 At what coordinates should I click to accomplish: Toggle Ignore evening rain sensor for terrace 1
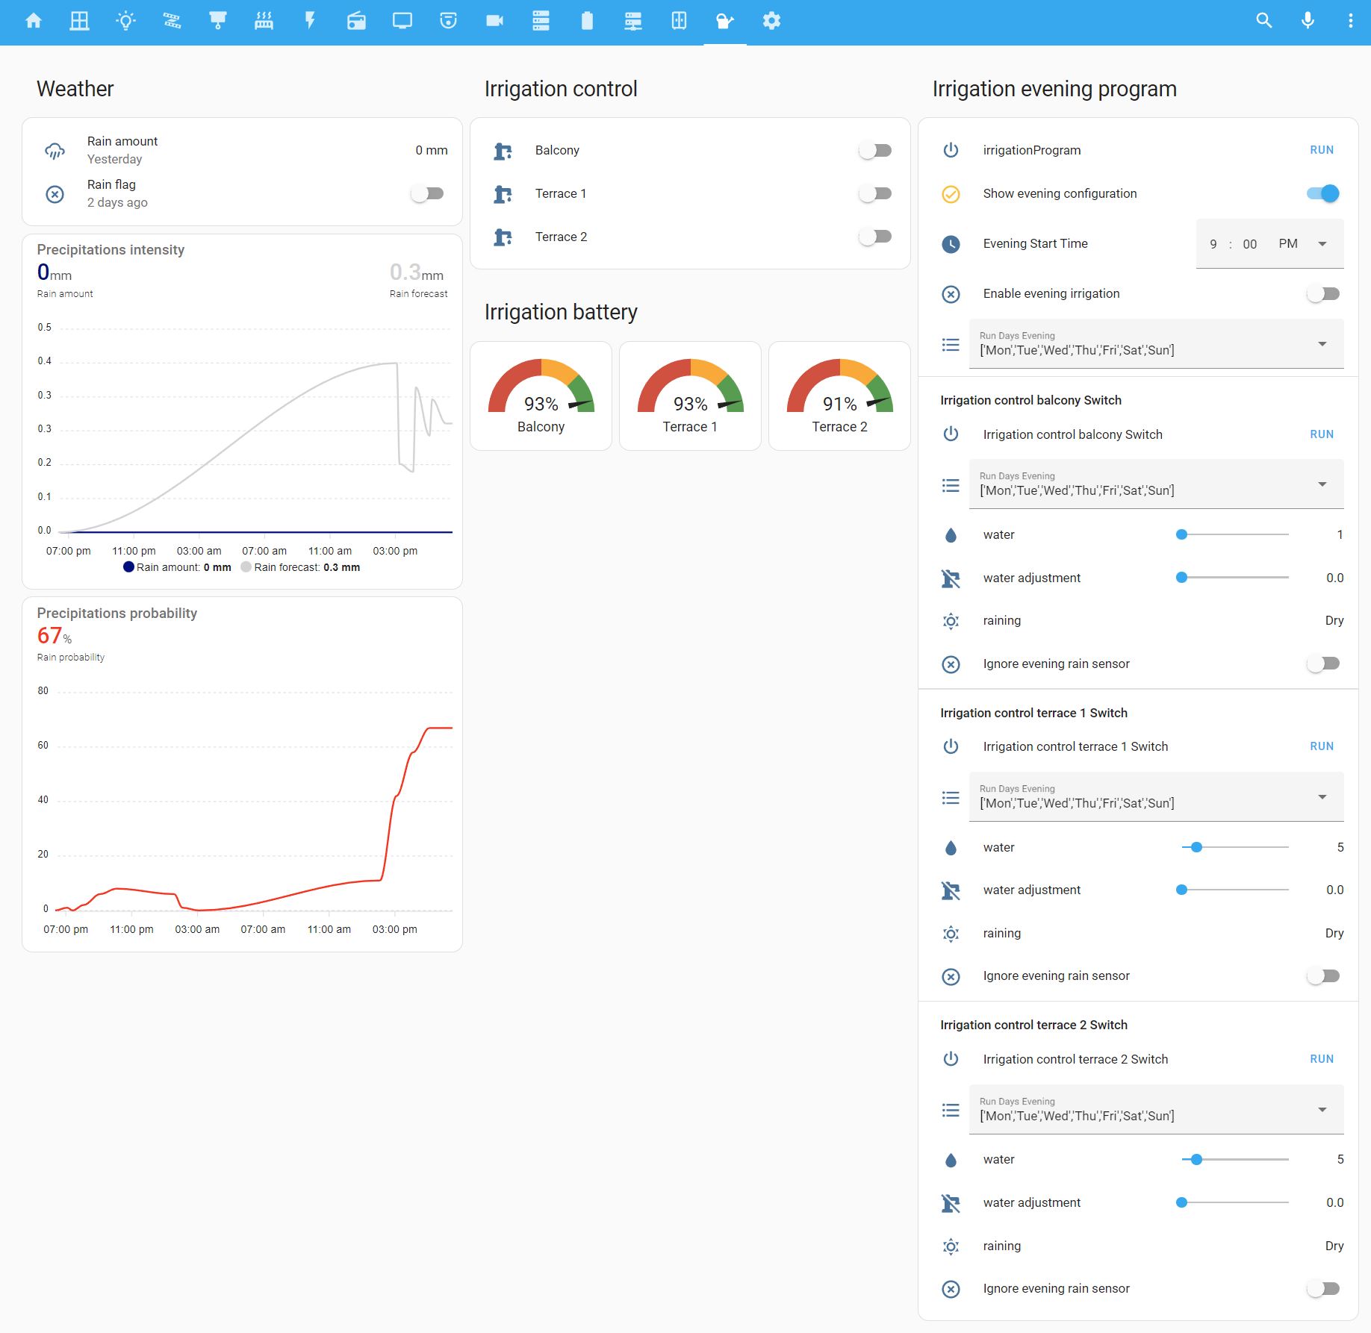click(1323, 975)
